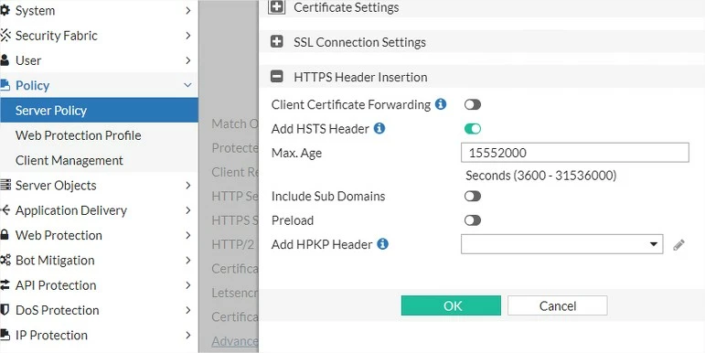Click the System gear icon
Screen dimensions: 705x353
[x=5, y=10]
